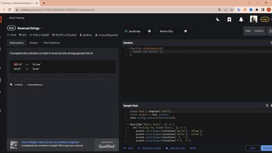The height and width of the screenshot is (153, 272).
Task: Open new browser tab plus button
Action: 44,3
